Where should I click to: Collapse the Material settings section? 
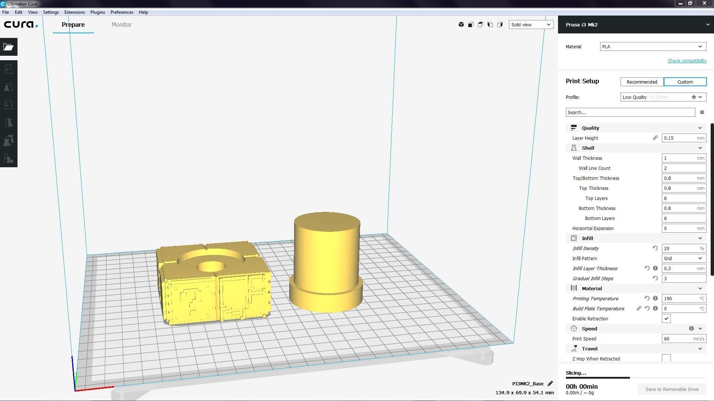pyautogui.click(x=636, y=288)
